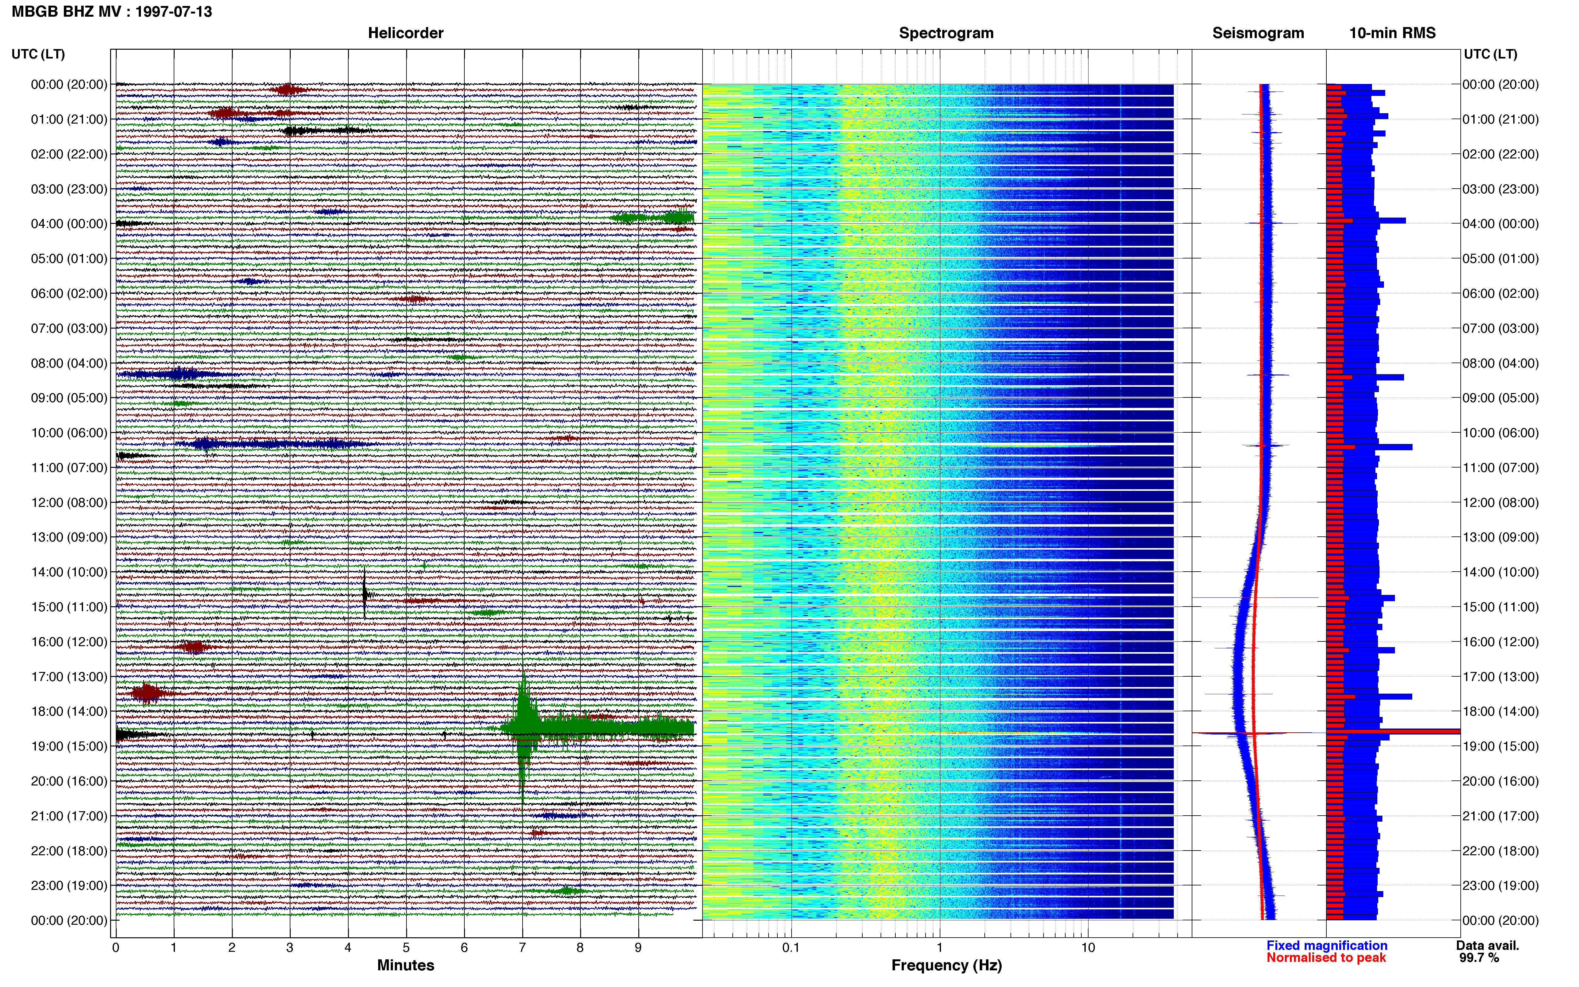The width and height of the screenshot is (1579, 987).
Task: Click the blue 'Fixed magnification' legend text
Action: (x=1327, y=945)
